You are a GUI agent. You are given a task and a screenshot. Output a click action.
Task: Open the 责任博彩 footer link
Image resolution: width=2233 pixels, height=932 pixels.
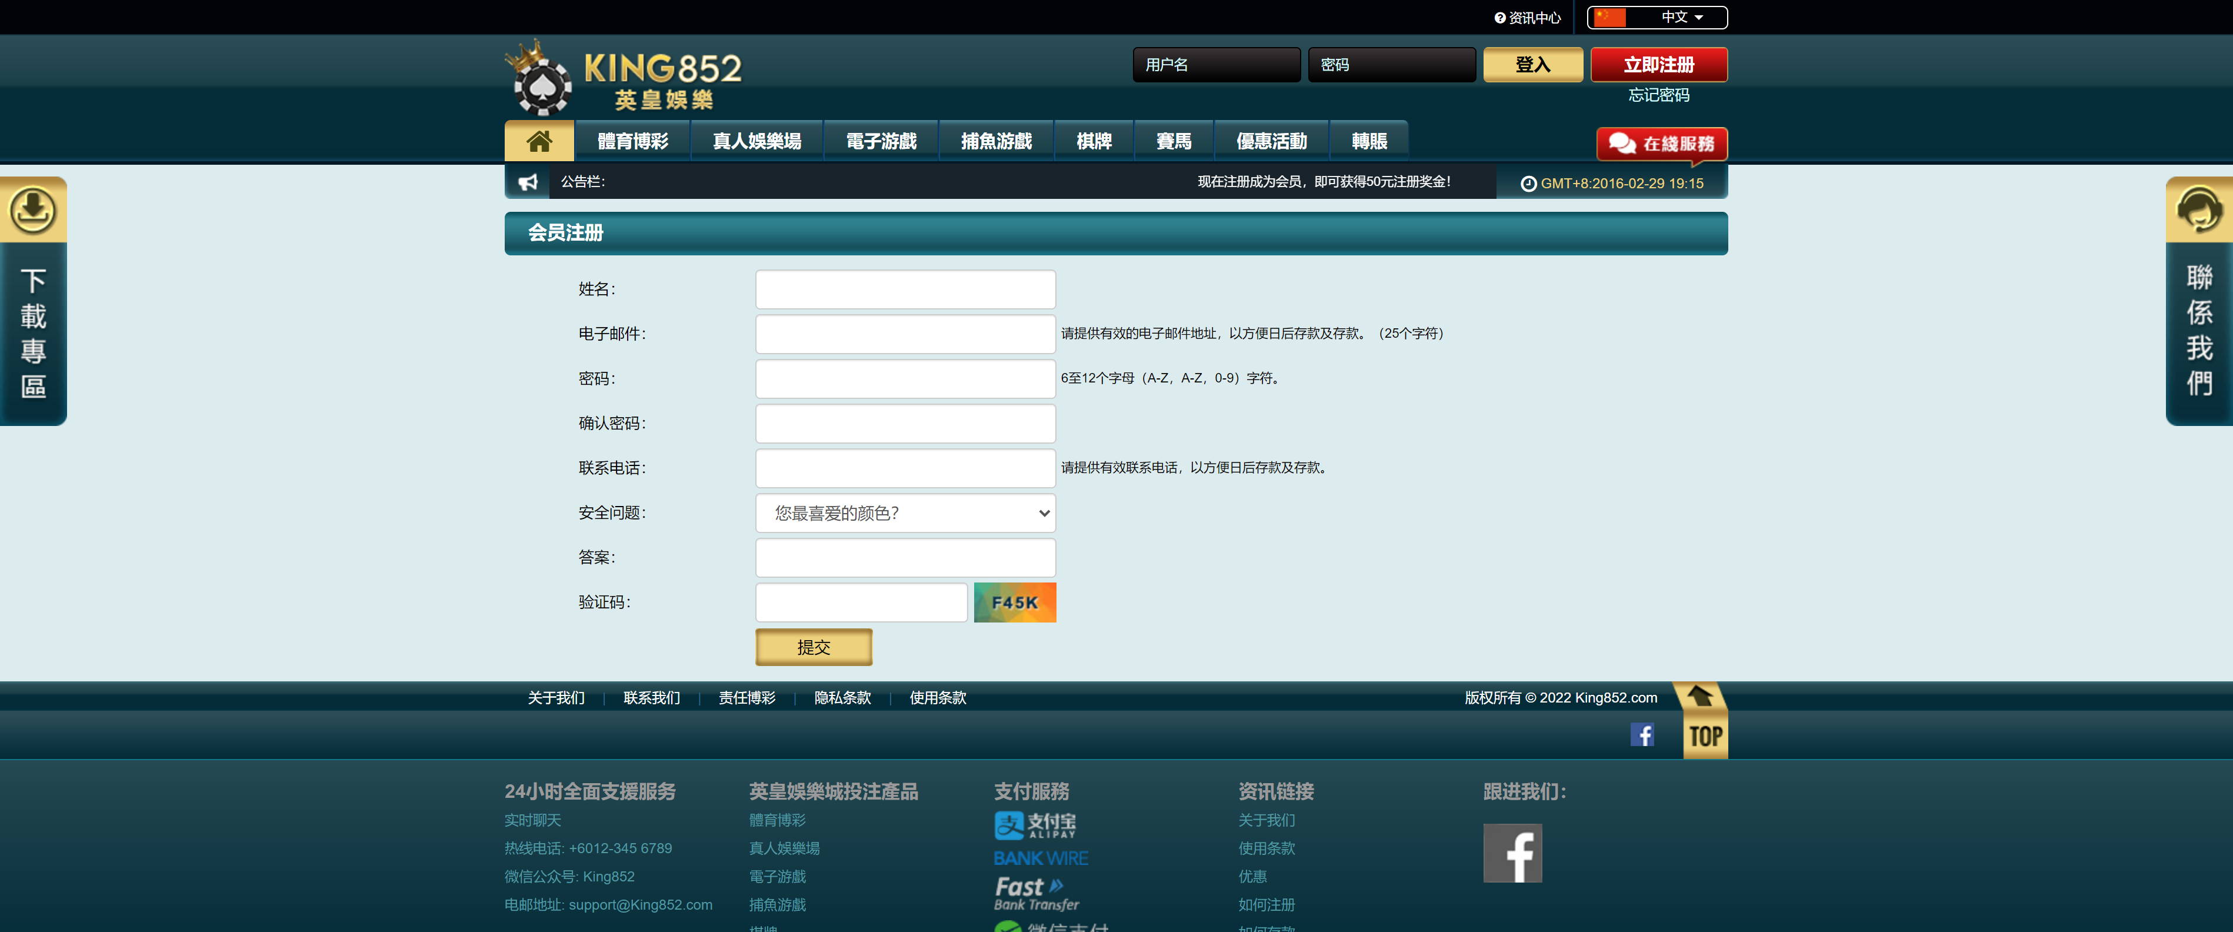coord(746,698)
